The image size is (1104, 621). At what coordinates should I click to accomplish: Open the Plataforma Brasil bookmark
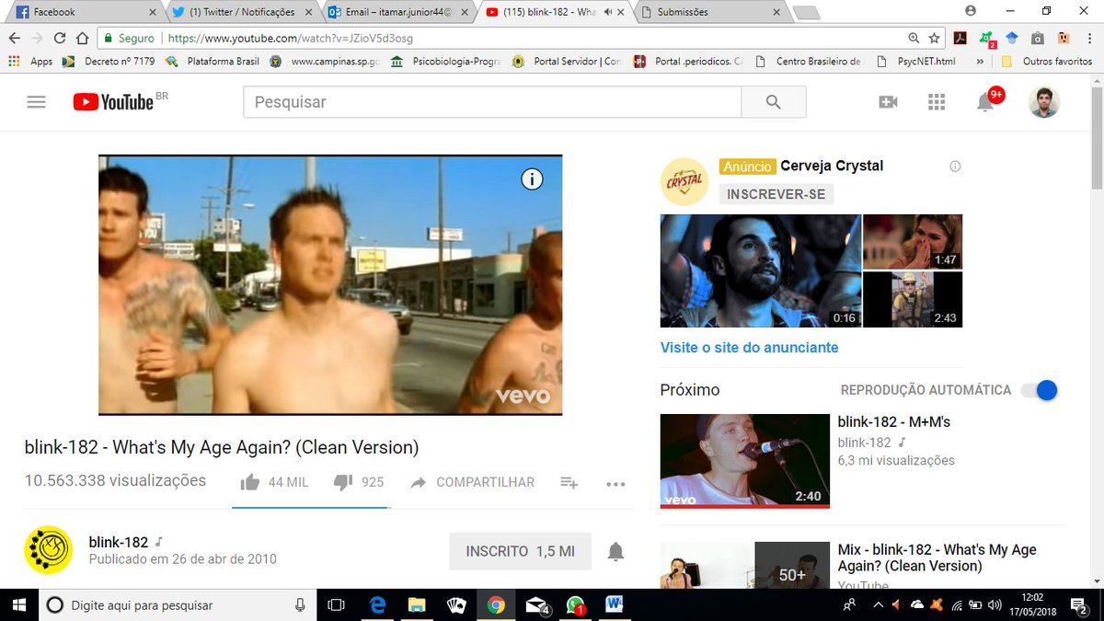click(213, 62)
